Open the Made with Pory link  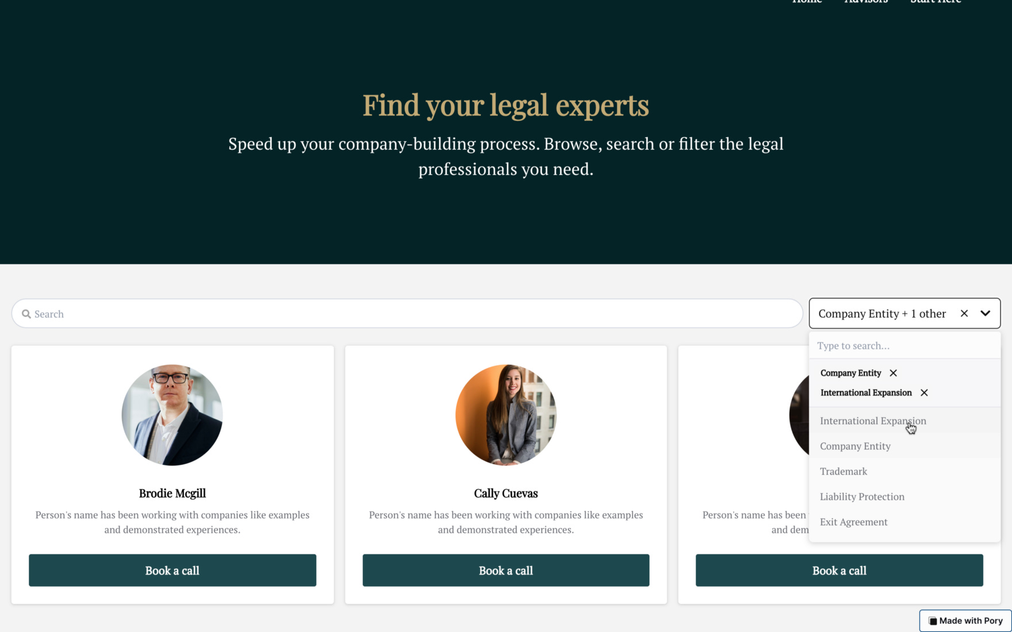[x=965, y=621]
